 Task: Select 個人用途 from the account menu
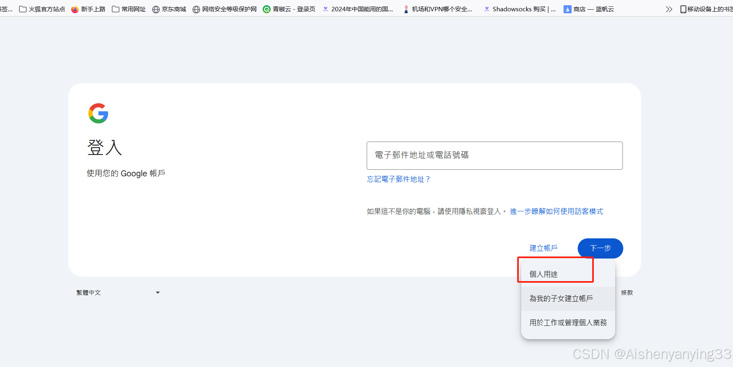point(568,274)
